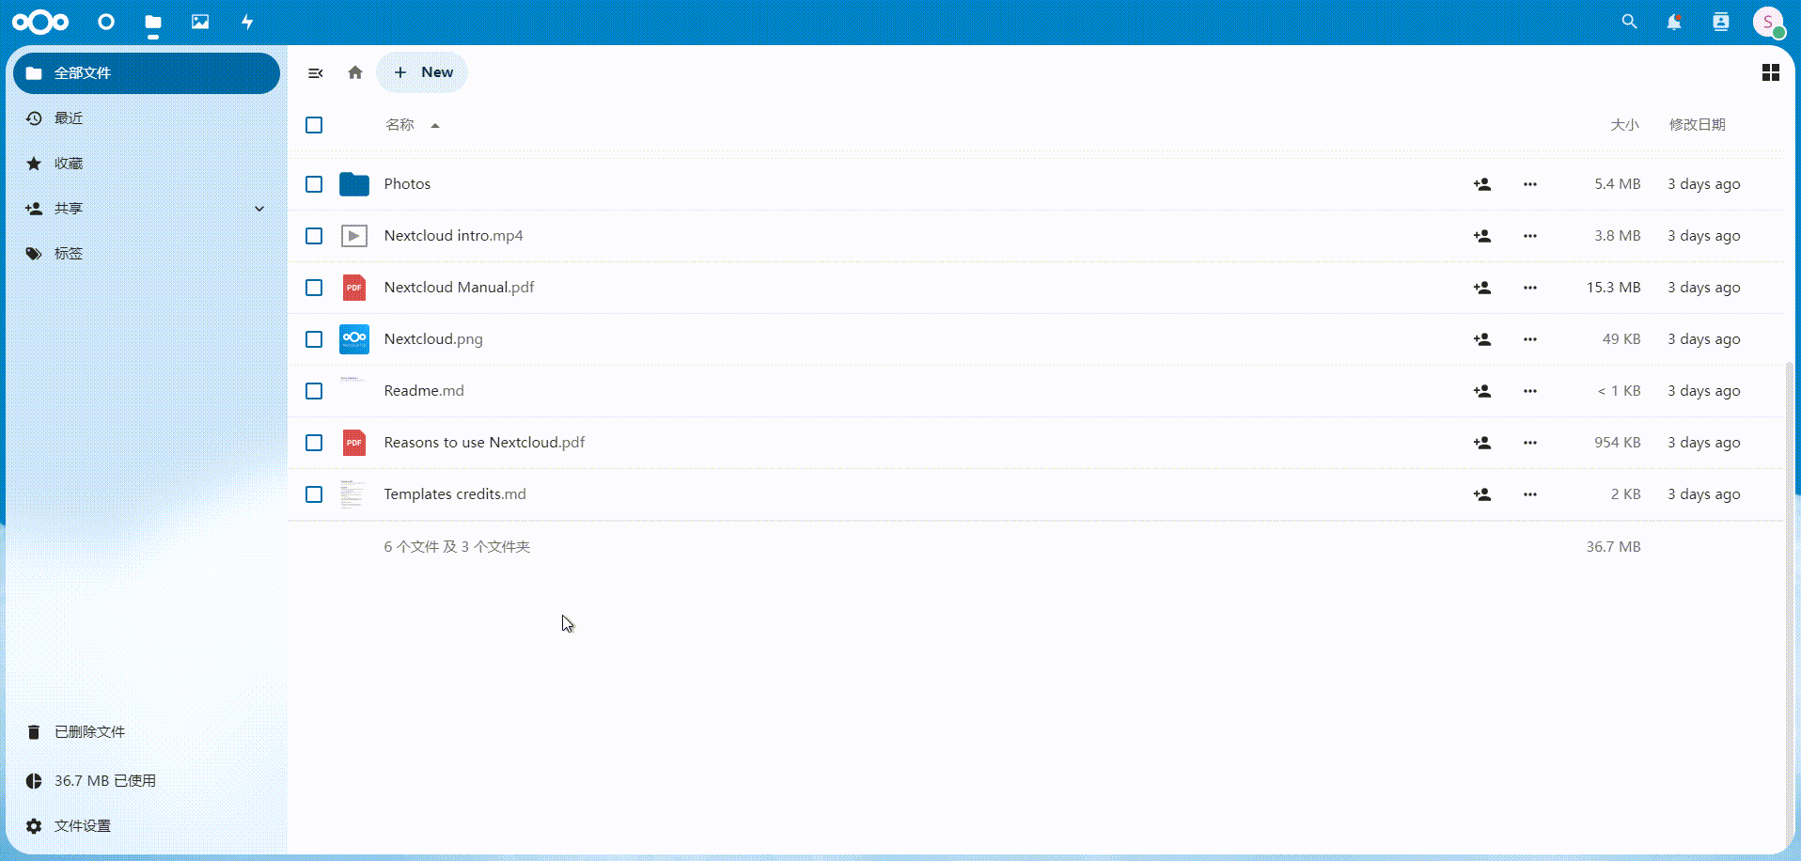Share Nextcloud intro.mp4

tap(1482, 236)
